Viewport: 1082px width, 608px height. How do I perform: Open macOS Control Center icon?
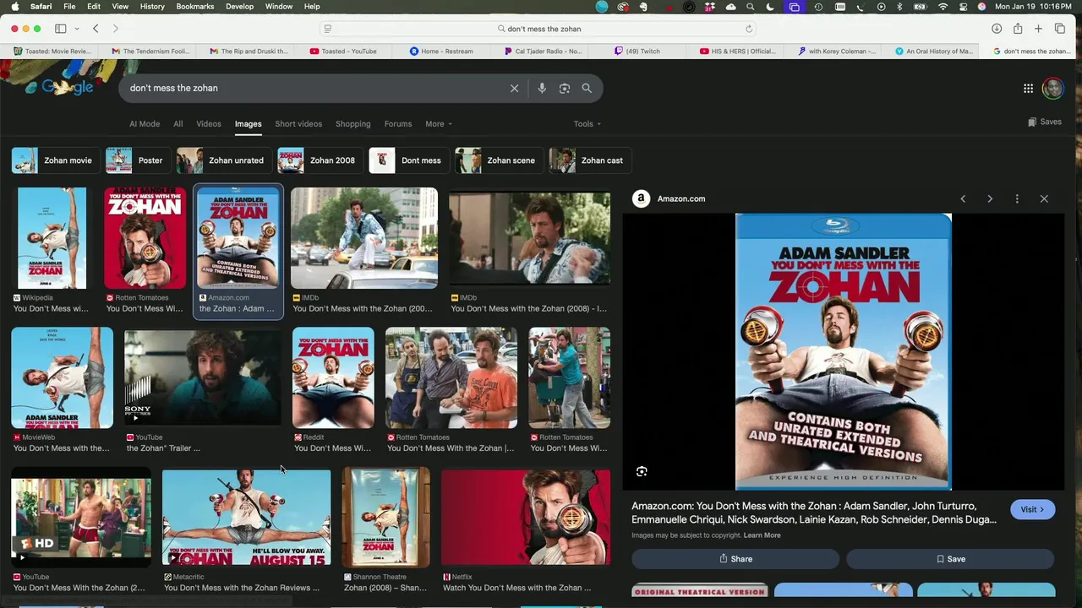[x=963, y=7]
